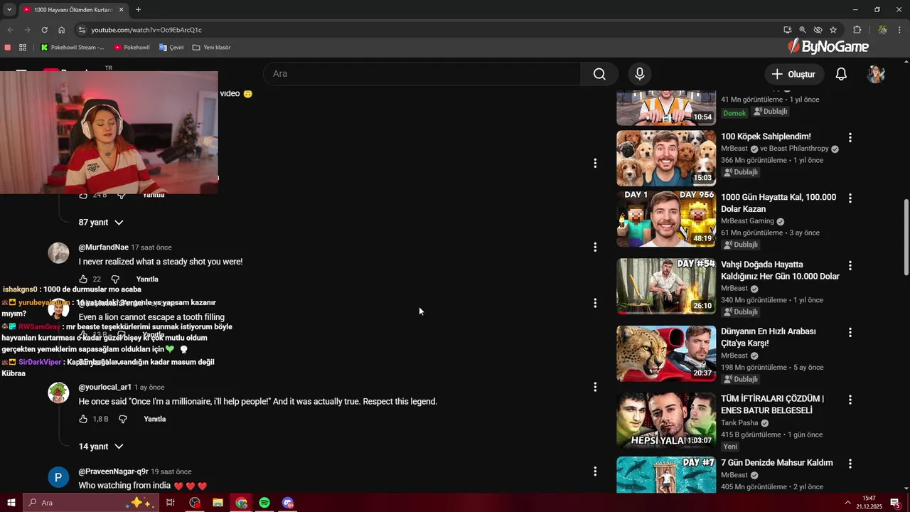This screenshot has height=512, width=910.
Task: Open the Chrome three-dot menu
Action: coord(899,30)
